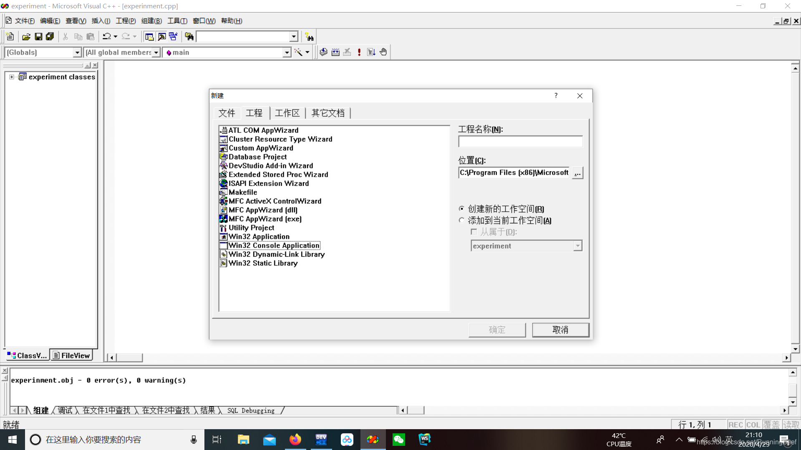Open Task View on the taskbar

click(x=217, y=440)
